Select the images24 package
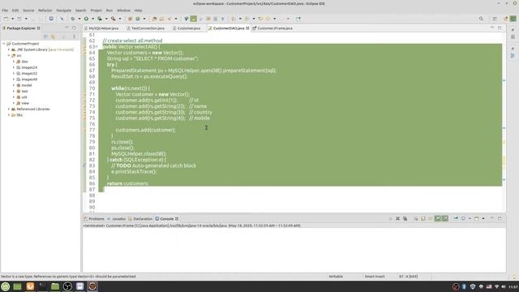 (29, 67)
